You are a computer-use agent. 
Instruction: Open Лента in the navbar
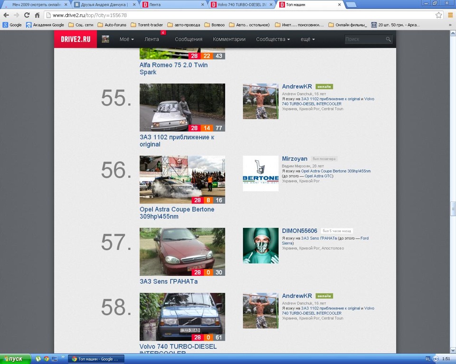click(152, 39)
